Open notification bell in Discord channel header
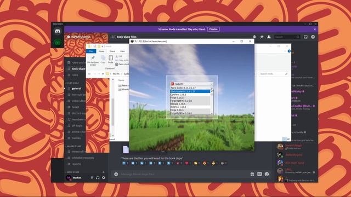351x197 pixels. 254,37
